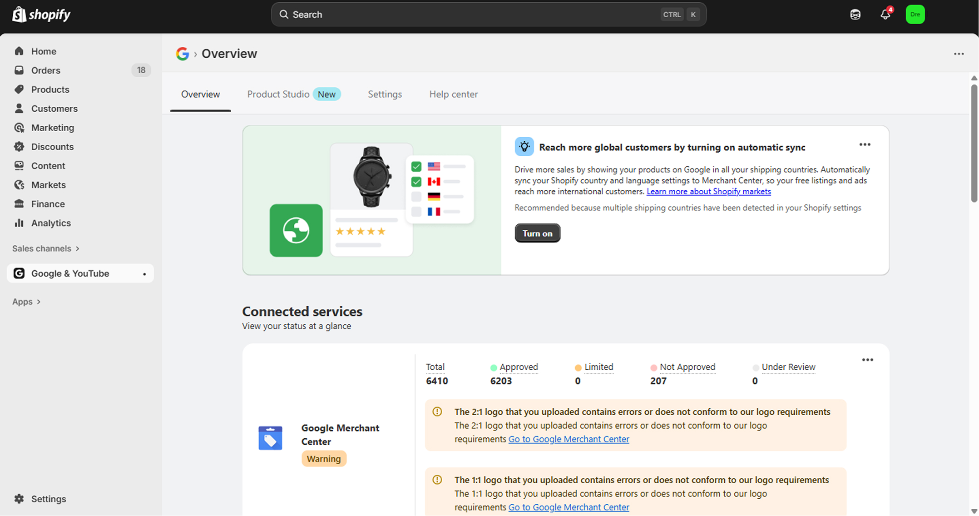Viewport: 979px width, 516px height.
Task: Open the Product Studio tab
Action: click(294, 94)
